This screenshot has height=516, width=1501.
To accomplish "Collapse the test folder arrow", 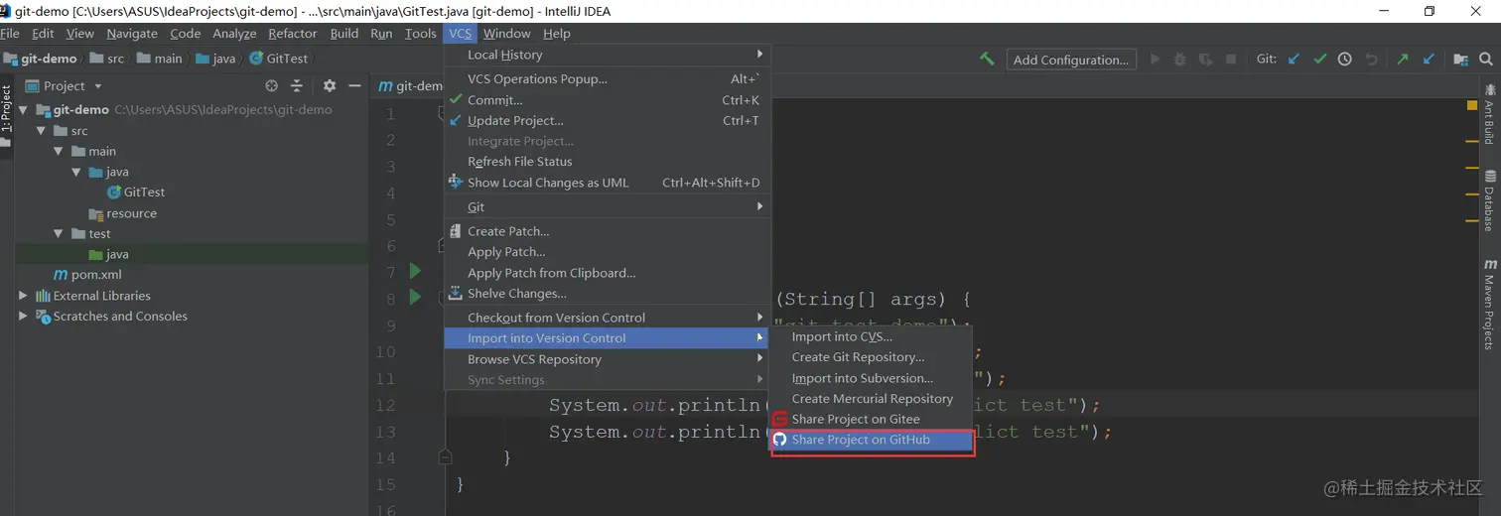I will coord(59,233).
